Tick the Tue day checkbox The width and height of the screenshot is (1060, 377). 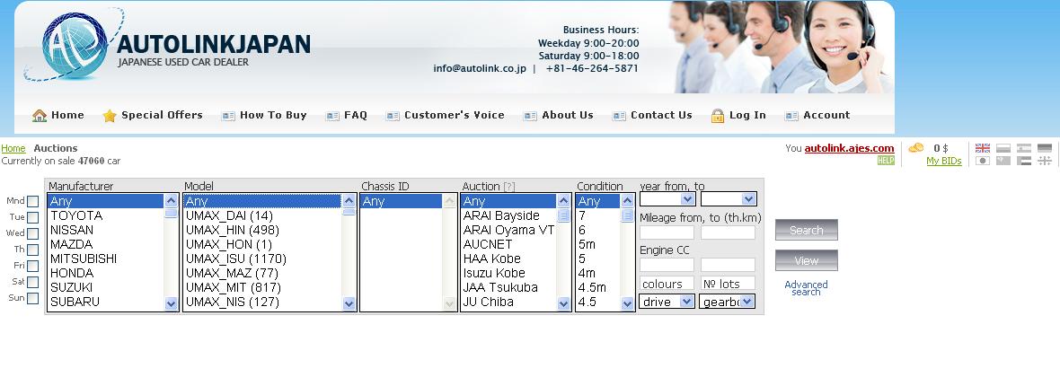point(32,217)
